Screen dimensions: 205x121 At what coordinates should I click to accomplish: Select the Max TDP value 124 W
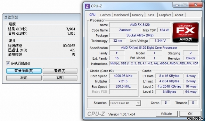[x=164, y=30]
